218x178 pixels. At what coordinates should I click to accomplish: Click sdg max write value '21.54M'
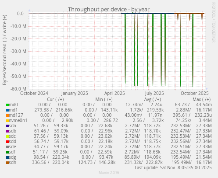point(204,157)
